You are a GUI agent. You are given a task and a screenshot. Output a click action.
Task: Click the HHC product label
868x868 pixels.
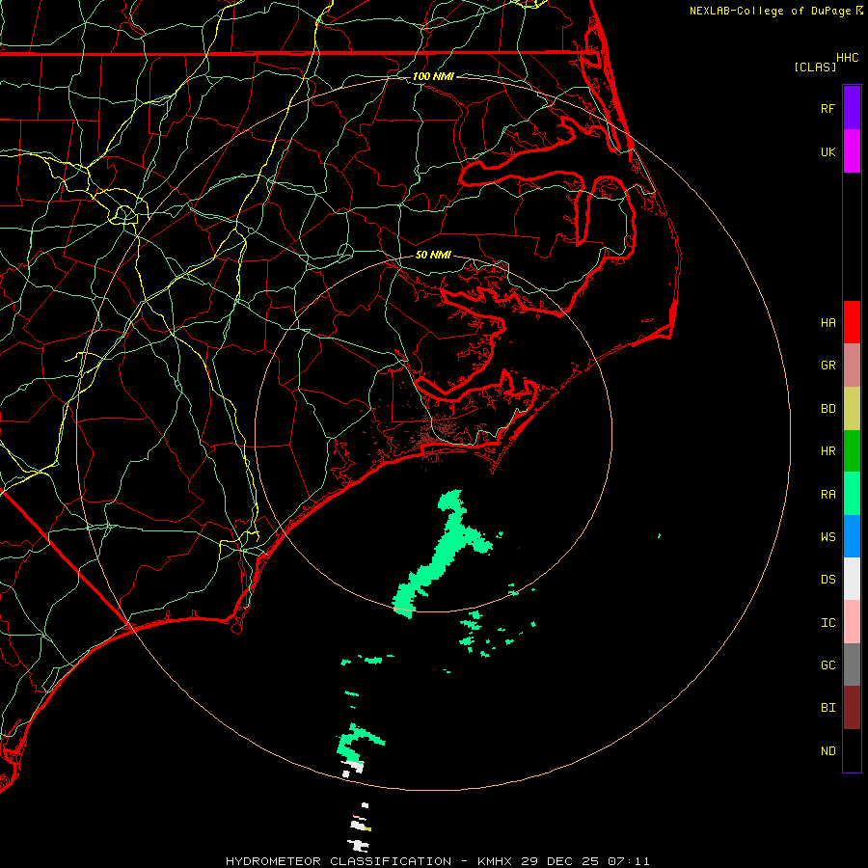click(x=847, y=58)
